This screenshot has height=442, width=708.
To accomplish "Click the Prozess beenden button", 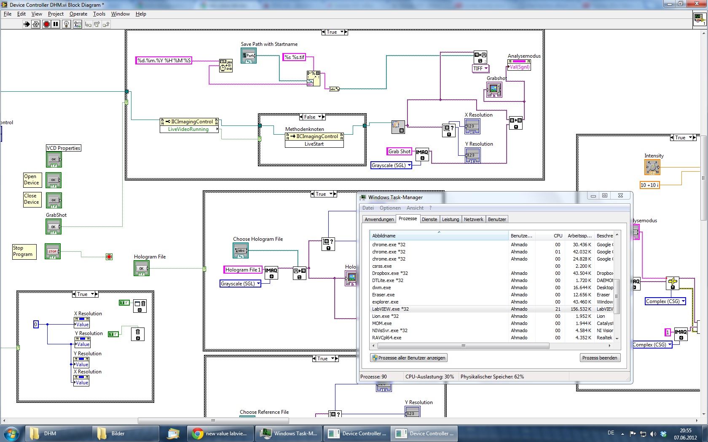I will pos(599,358).
